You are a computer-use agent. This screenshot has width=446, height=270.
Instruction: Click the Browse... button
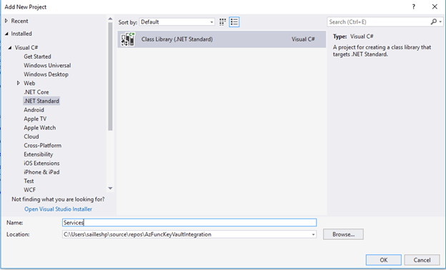(343, 234)
